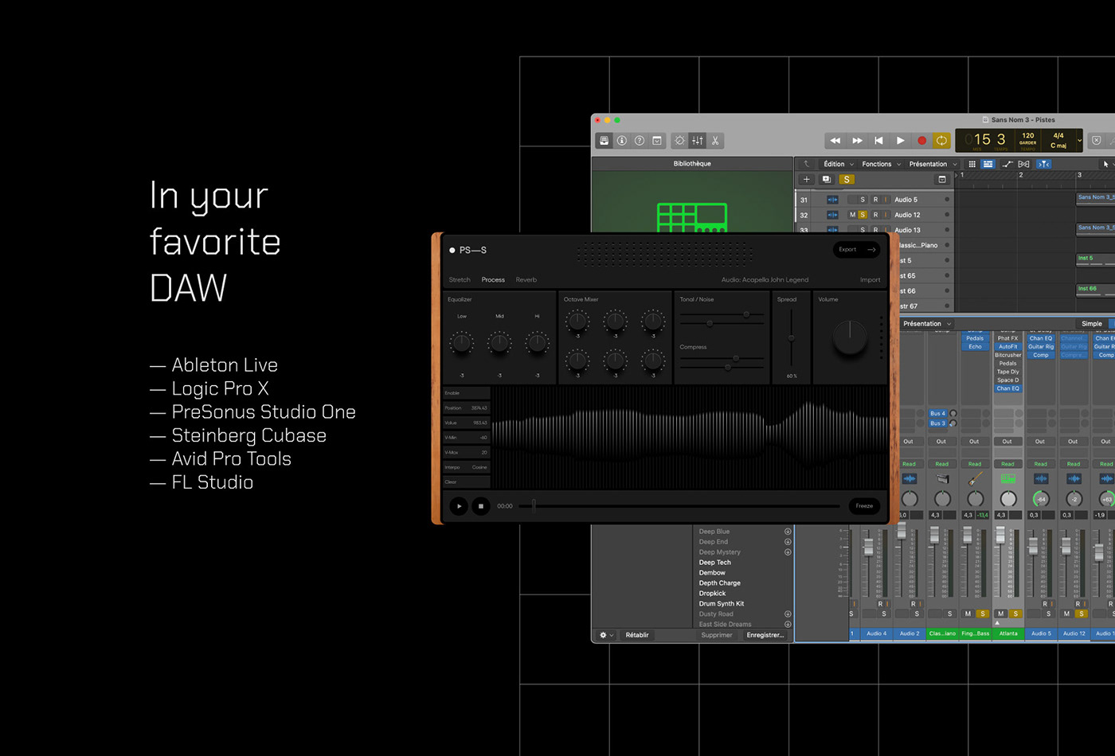Image resolution: width=1115 pixels, height=756 pixels.
Task: Click the back arrow icon left of Édition
Action: pos(806,164)
